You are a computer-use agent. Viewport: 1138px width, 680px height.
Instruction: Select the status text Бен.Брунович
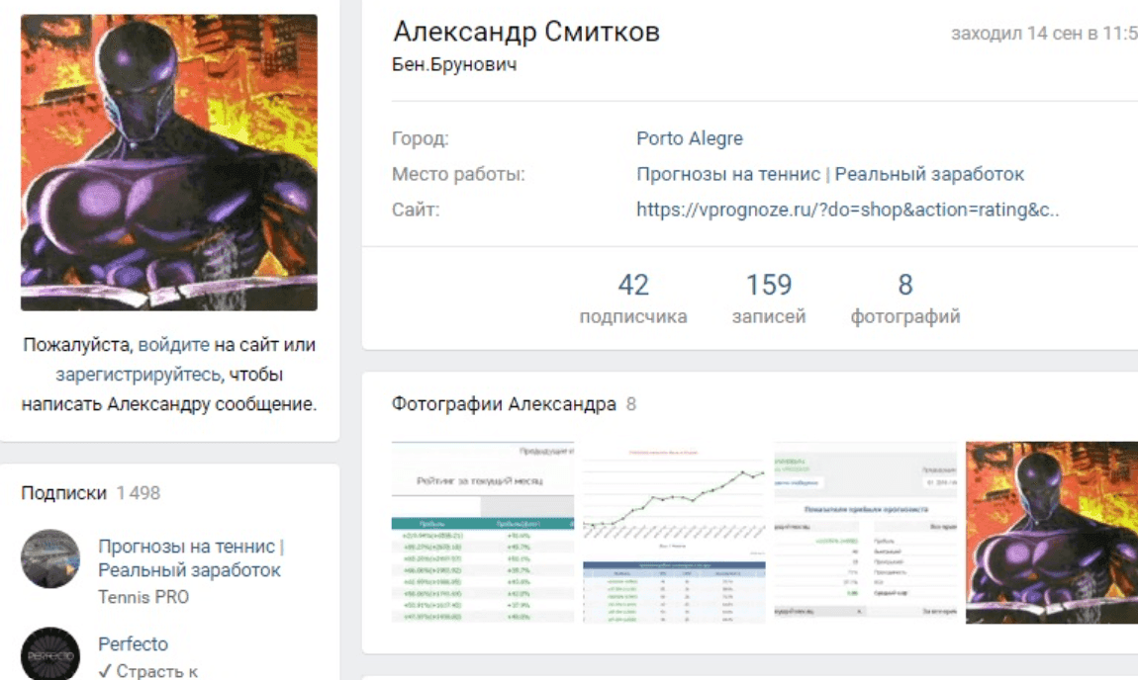coord(454,64)
